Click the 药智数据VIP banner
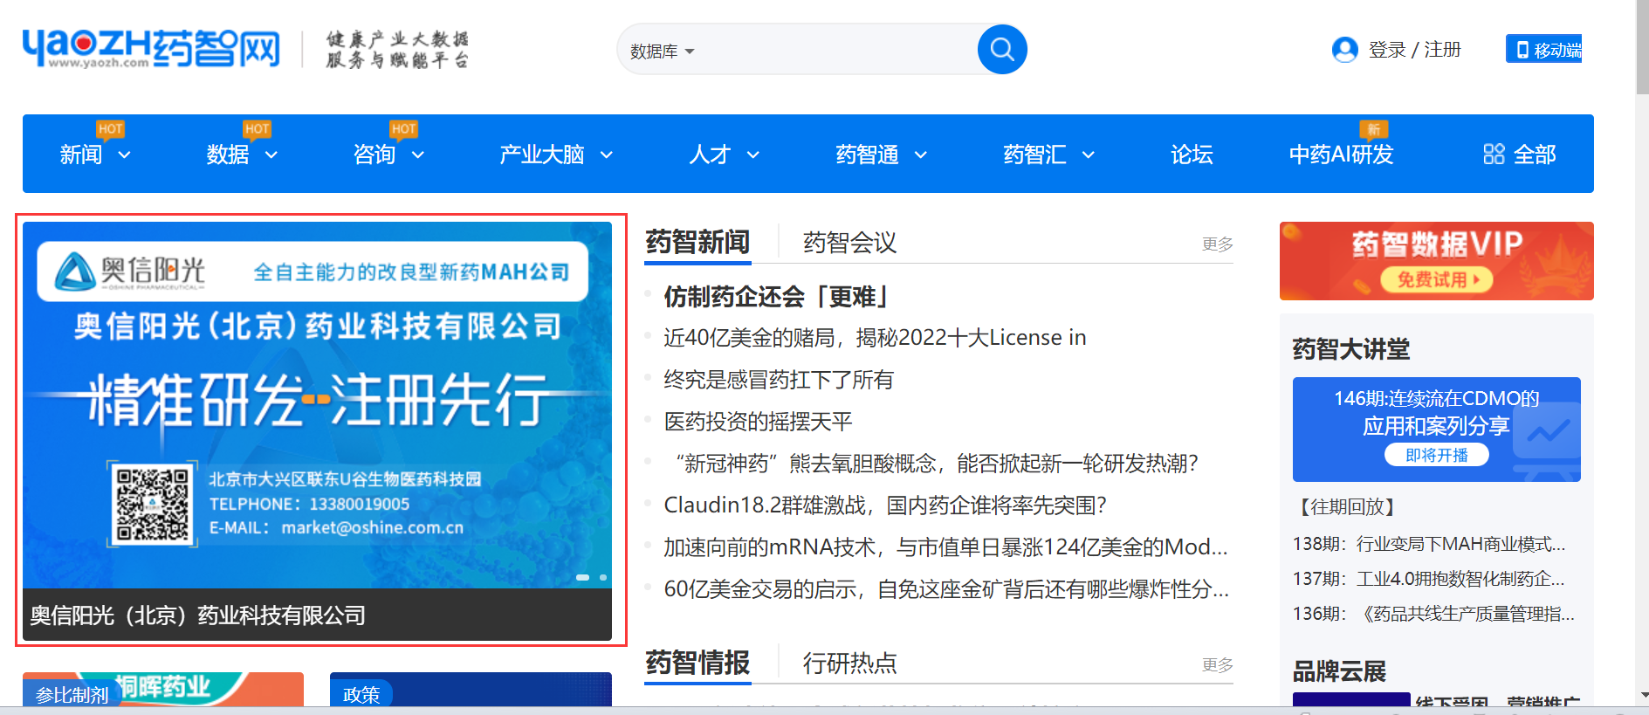Viewport: 1649px width, 715px height. (x=1436, y=260)
